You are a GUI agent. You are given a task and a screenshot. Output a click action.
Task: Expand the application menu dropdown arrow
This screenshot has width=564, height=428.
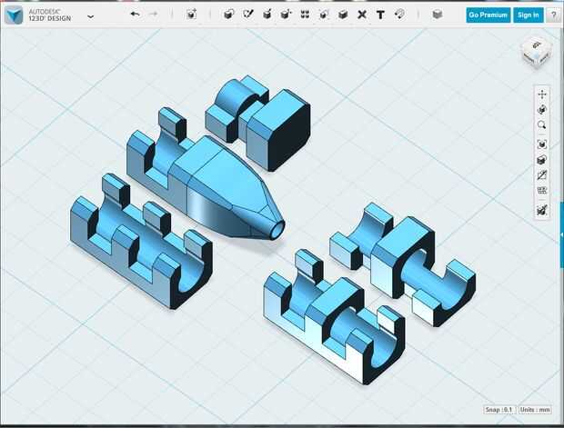point(91,16)
